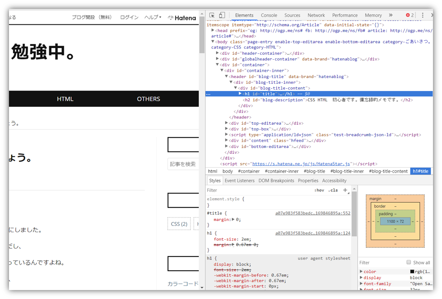This screenshot has height=299, width=442.
Task: Add new style rule plus icon
Action: tap(345, 190)
